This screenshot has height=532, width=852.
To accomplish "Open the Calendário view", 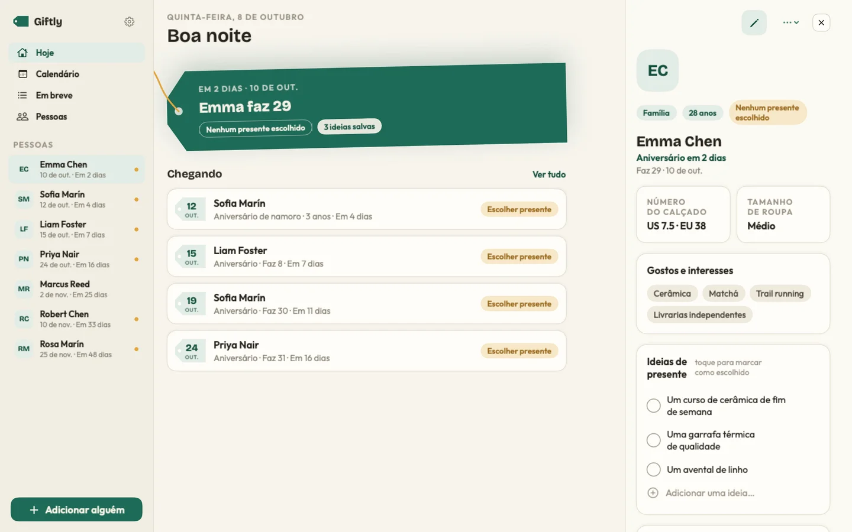I will [77, 74].
